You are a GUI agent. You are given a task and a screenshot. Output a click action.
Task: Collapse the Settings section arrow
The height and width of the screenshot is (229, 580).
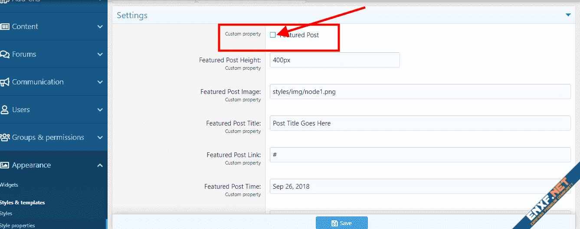tap(568, 15)
